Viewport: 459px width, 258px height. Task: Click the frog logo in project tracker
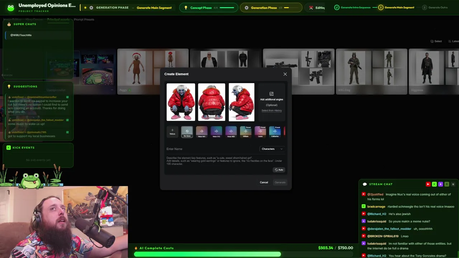pyautogui.click(x=11, y=8)
